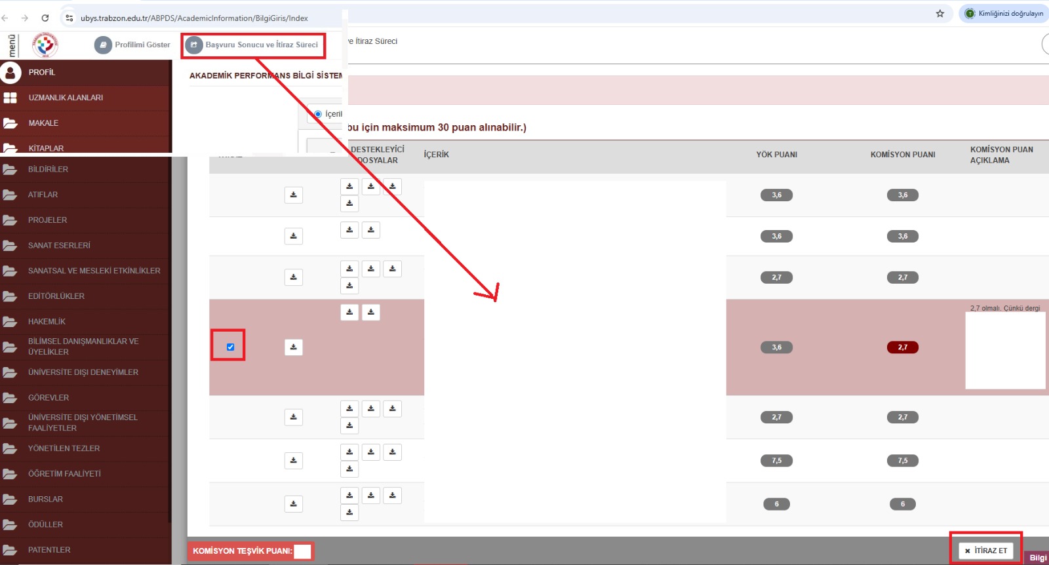Click the commission explanation text box

pos(1005,351)
